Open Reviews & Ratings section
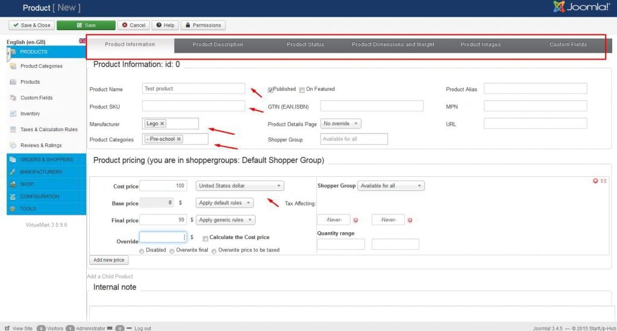Screen dimensions: 617x331 (x=41, y=145)
